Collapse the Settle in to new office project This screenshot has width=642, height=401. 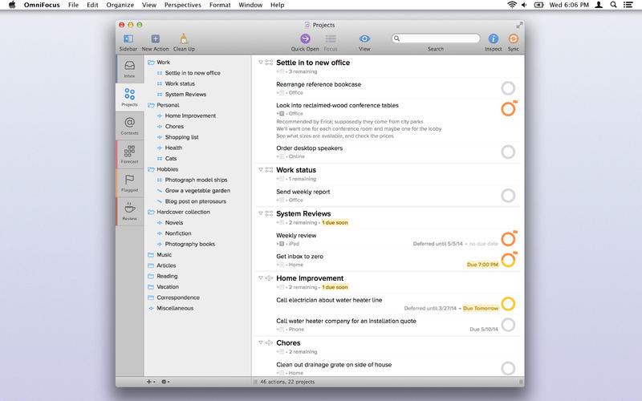(260, 63)
